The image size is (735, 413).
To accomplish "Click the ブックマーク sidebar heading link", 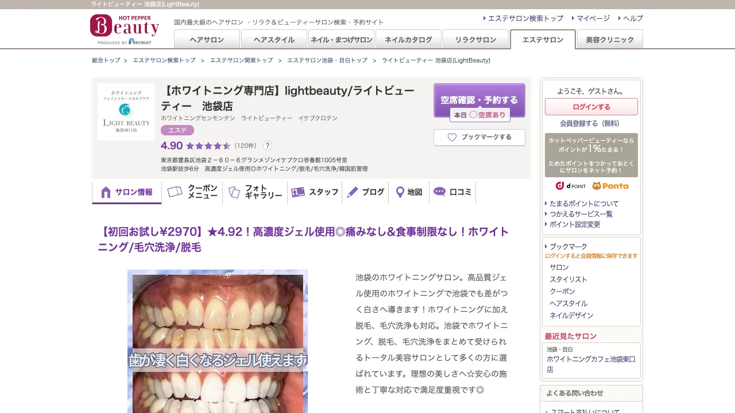I will point(568,247).
